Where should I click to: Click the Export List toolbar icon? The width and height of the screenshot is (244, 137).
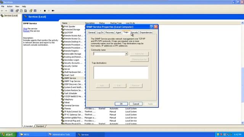[26, 11]
